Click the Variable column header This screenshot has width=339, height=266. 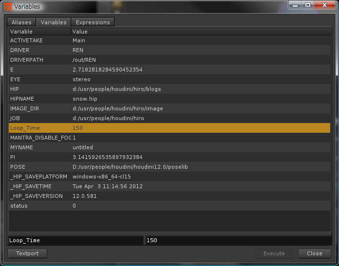tap(39, 32)
